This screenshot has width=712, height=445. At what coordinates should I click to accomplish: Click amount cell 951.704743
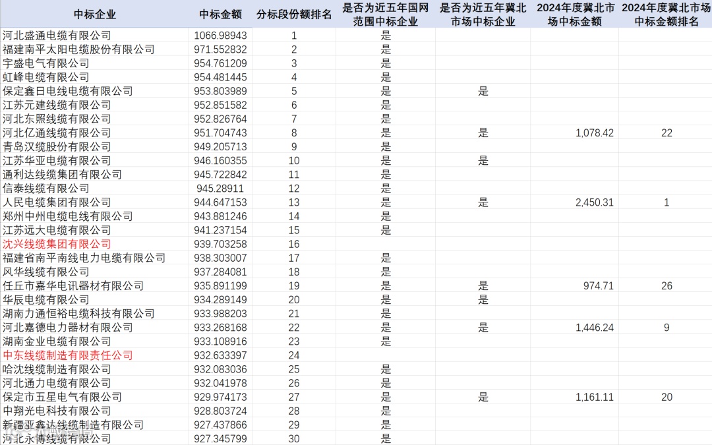click(220, 133)
